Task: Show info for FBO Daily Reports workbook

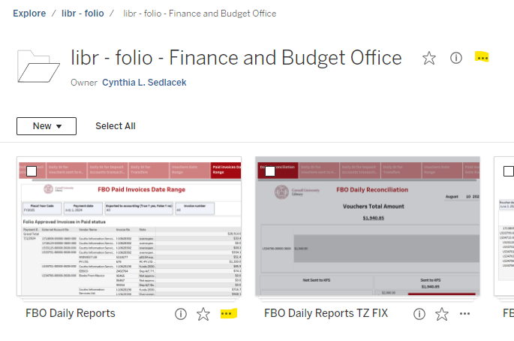Action: tap(181, 314)
